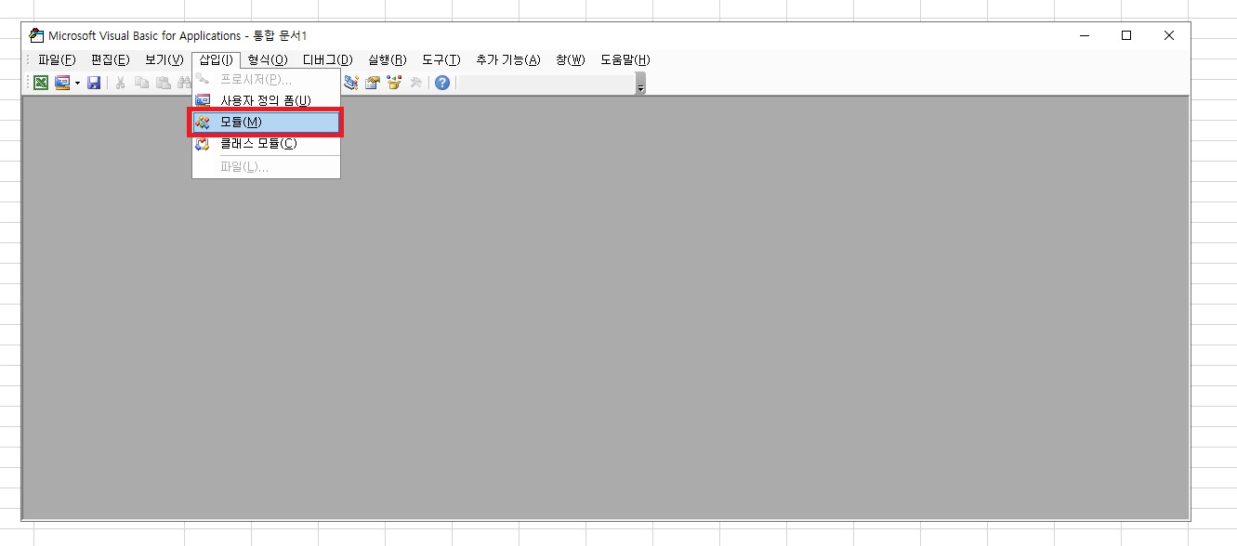The image size is (1237, 546).
Task: Open the 보기(V) menu
Action: pos(164,59)
